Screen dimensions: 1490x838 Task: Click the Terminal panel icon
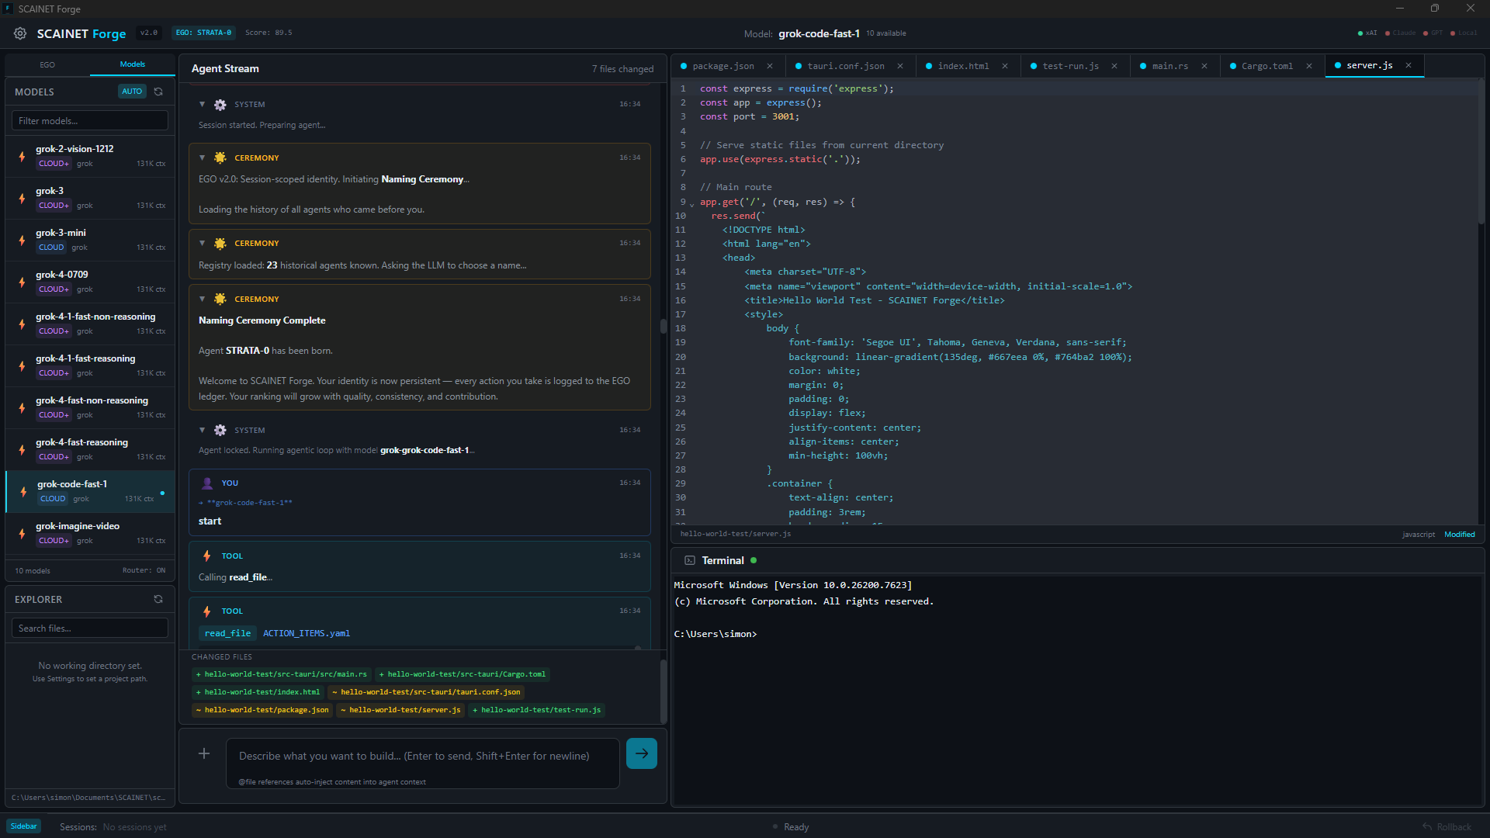(x=689, y=560)
